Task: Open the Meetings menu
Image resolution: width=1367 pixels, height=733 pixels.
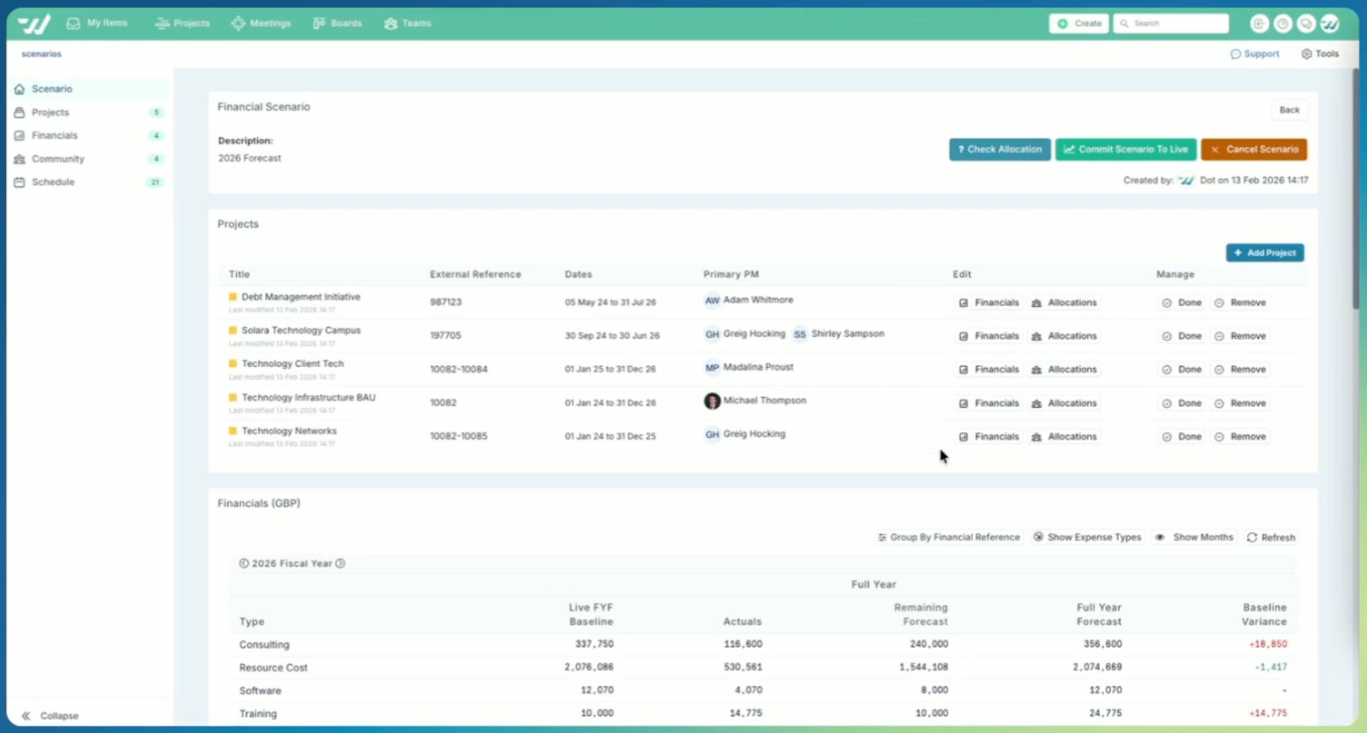Action: click(261, 23)
